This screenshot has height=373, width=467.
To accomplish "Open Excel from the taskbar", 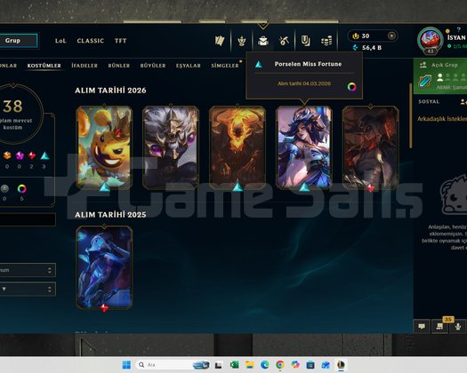I will [x=235, y=365].
